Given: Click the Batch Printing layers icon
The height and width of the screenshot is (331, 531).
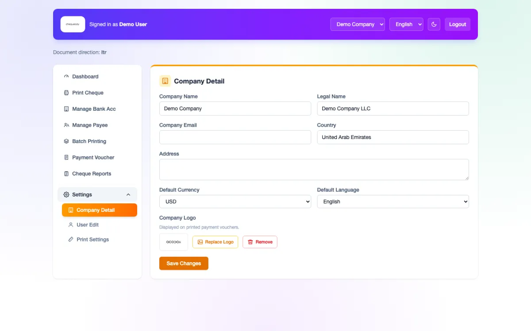Looking at the screenshot, I should pyautogui.click(x=66, y=141).
